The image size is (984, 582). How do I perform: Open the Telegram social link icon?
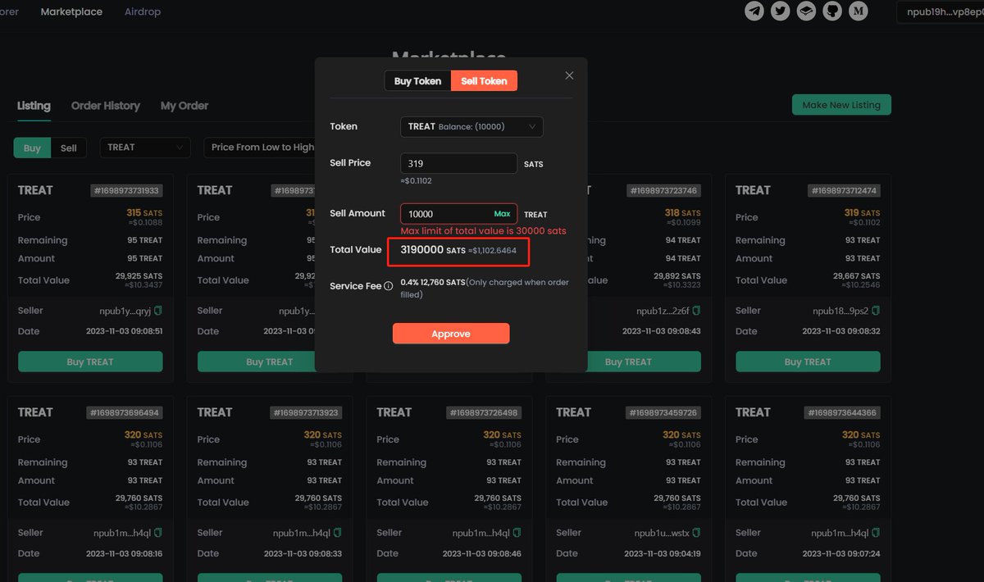click(754, 11)
